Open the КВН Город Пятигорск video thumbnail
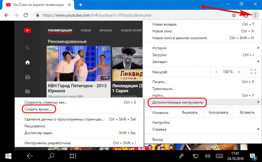 coord(79,63)
